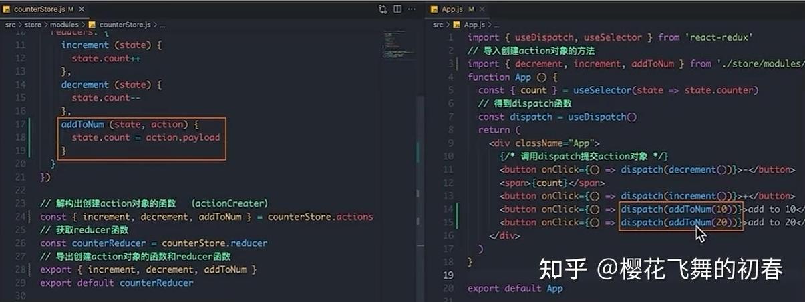Click the '(actionCreater)' comment text
805x302 pixels.
coord(229,203)
